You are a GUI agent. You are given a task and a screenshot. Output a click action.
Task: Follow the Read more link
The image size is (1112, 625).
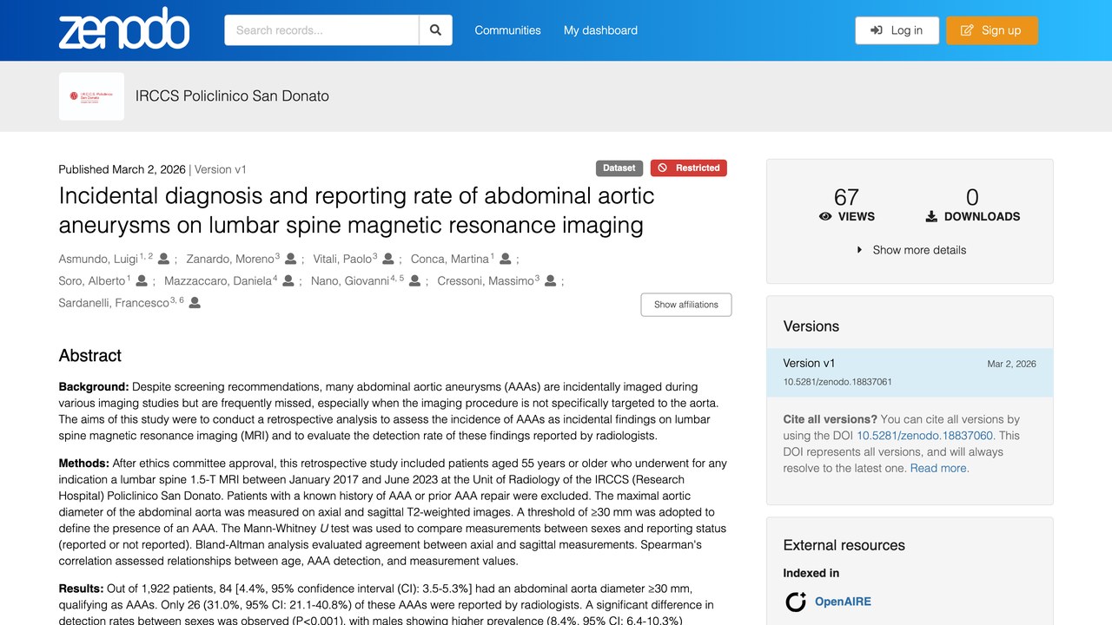click(939, 468)
